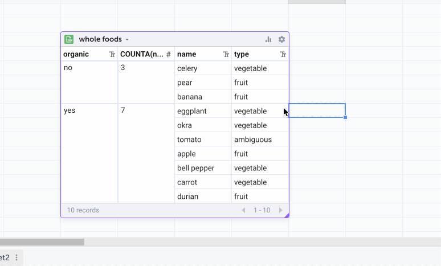The width and height of the screenshot is (441, 266).
Task: Select the 'eggplant' name cell
Action: point(203,111)
